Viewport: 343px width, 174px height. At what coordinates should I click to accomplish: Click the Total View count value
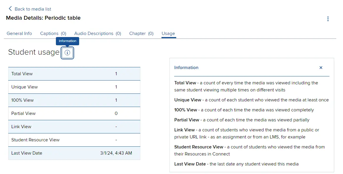pos(116,74)
